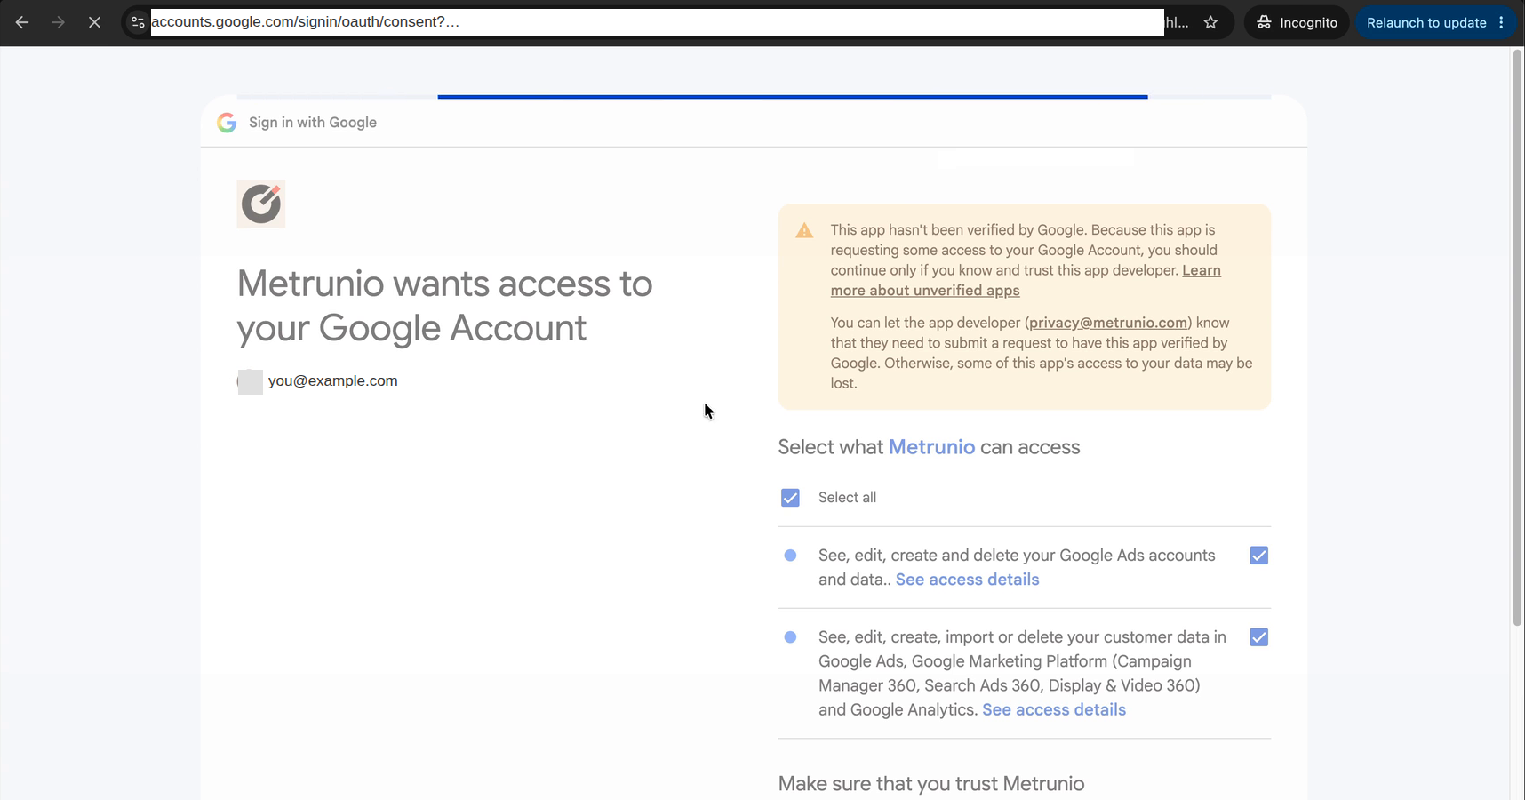Click the blue dot beside Google Ads accounts

(790, 556)
